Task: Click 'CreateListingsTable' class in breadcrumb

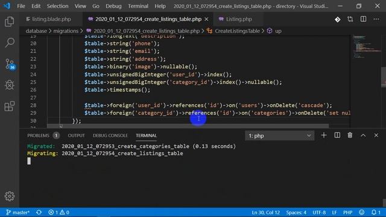Action: tap(237, 31)
